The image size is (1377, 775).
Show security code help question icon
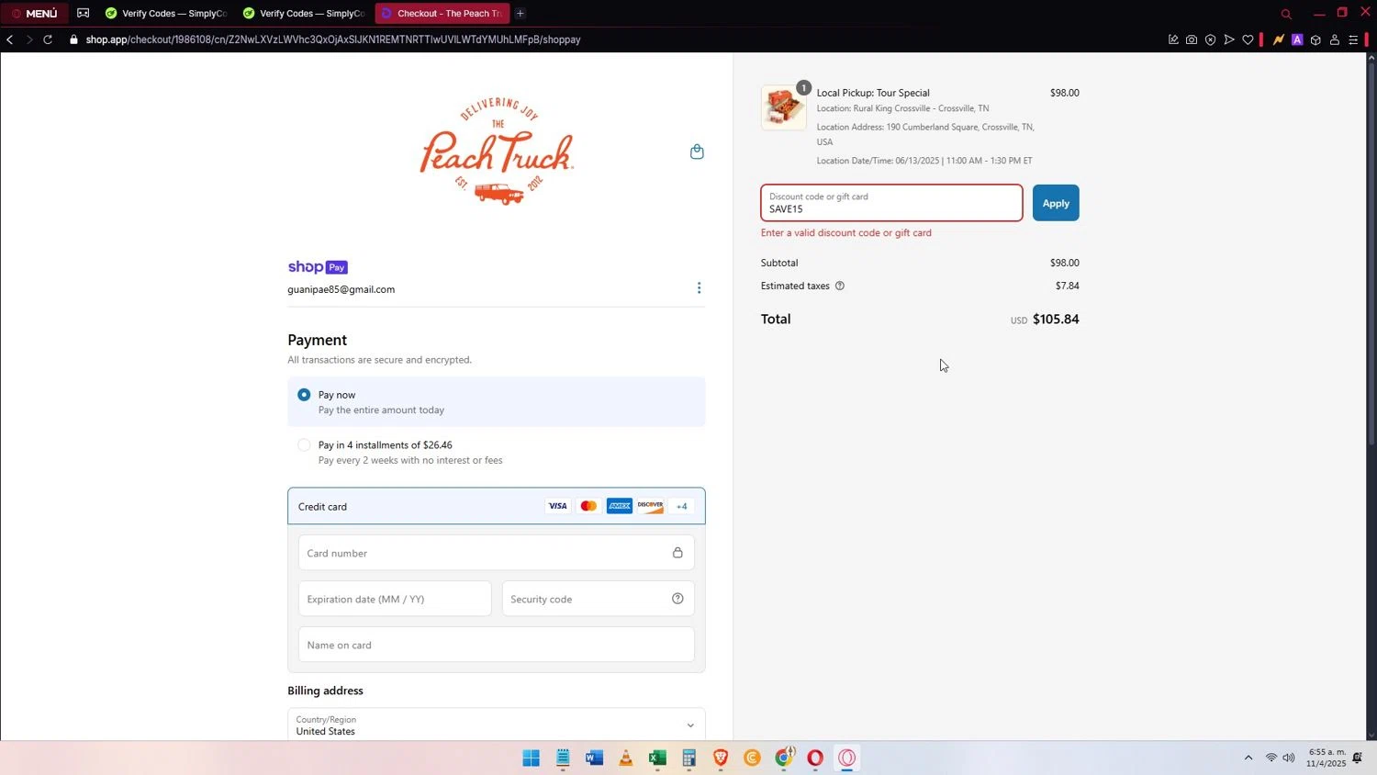click(677, 599)
